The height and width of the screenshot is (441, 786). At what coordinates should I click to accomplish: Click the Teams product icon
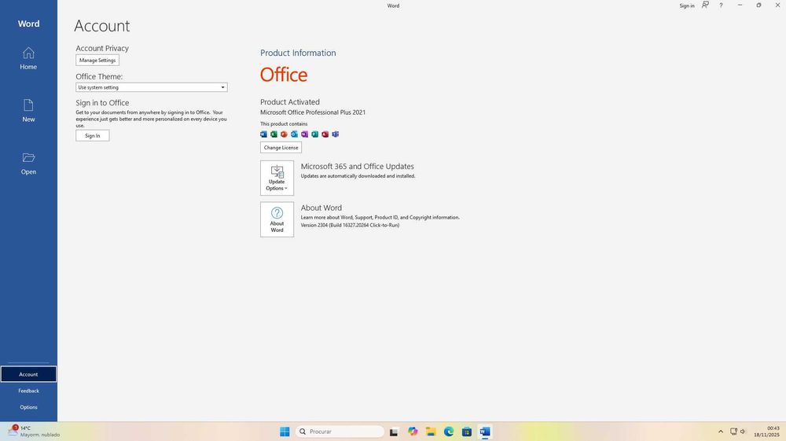[336, 134]
